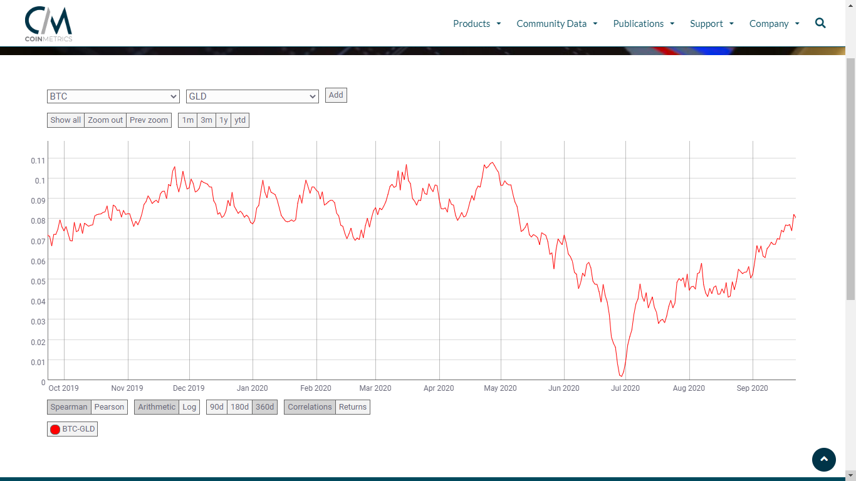Click the Coin Metrics logo

[x=48, y=24]
